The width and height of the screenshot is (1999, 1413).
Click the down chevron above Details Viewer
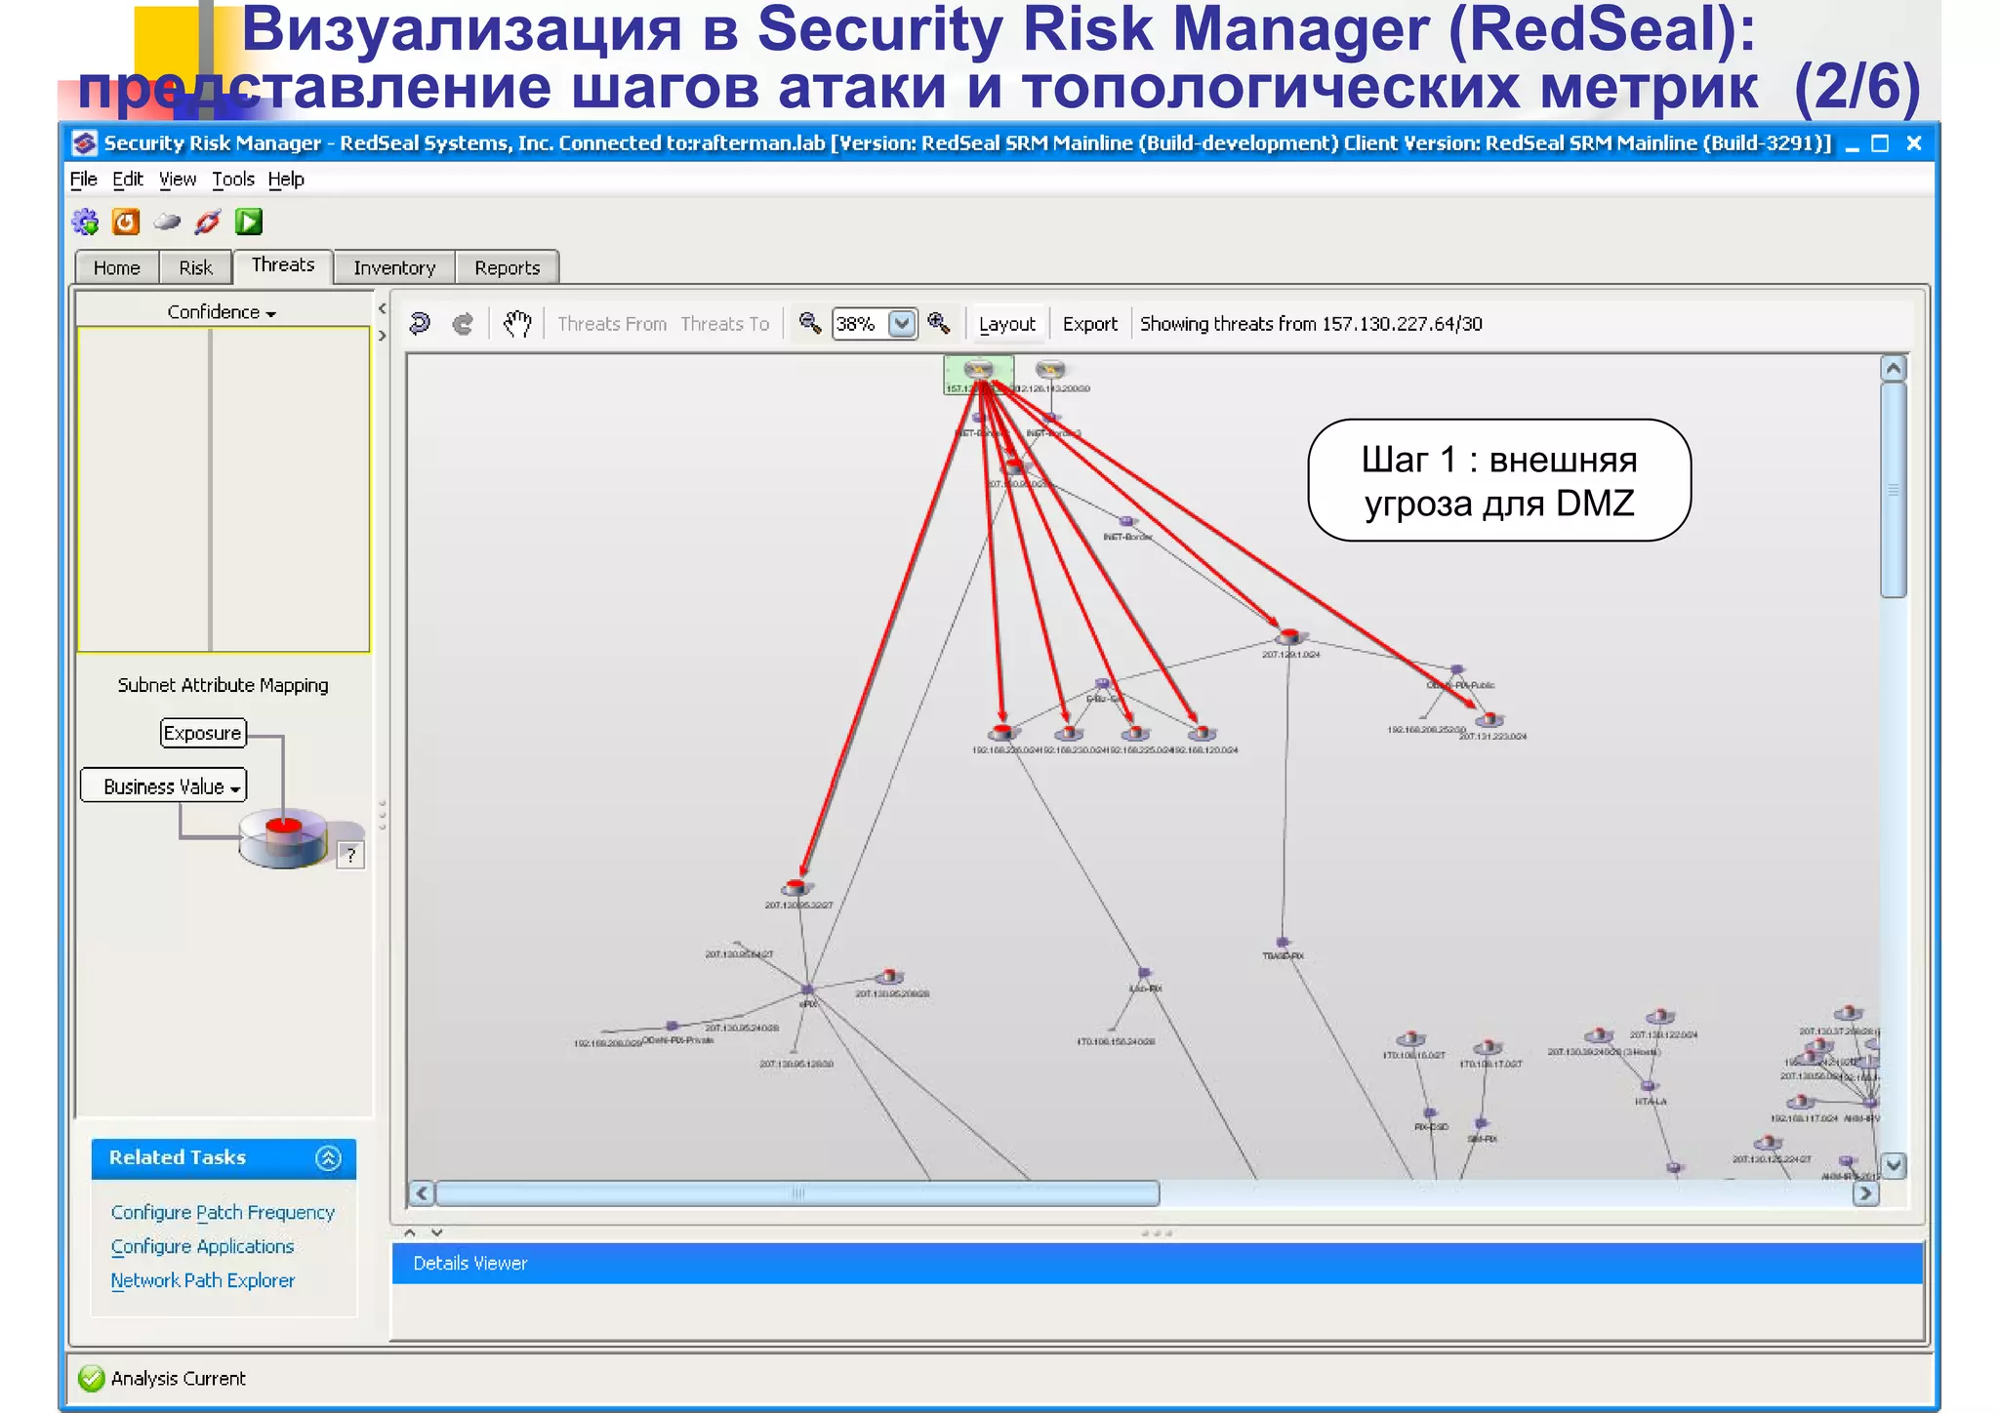436,1232
